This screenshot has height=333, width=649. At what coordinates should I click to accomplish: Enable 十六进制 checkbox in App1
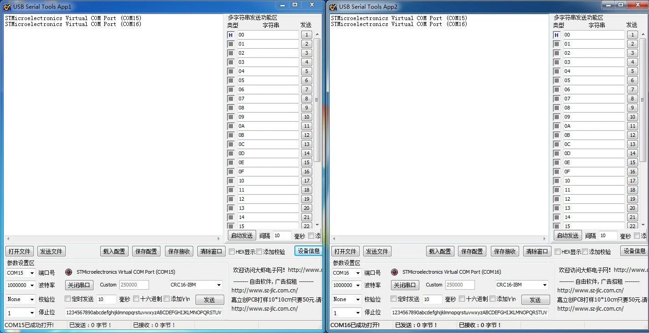click(136, 299)
